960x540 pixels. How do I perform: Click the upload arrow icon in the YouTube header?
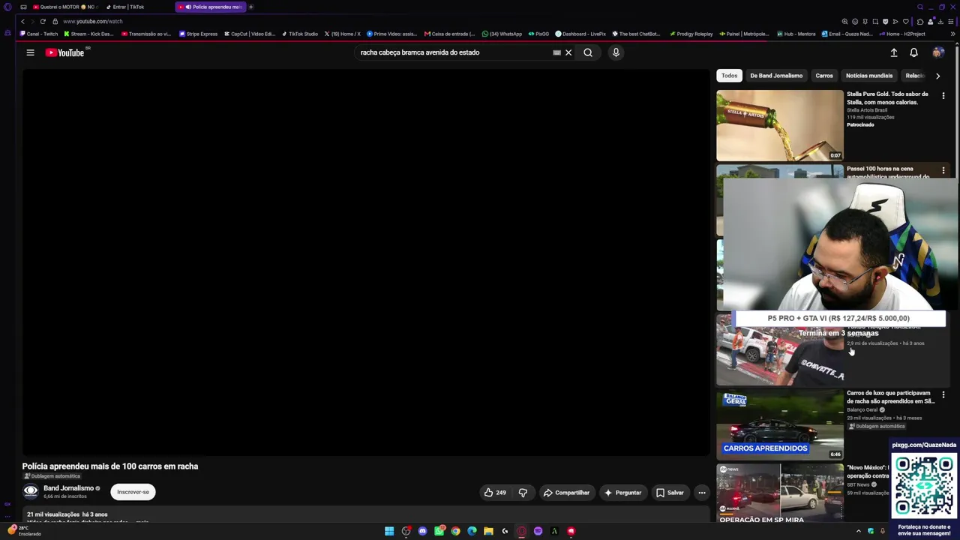(894, 52)
